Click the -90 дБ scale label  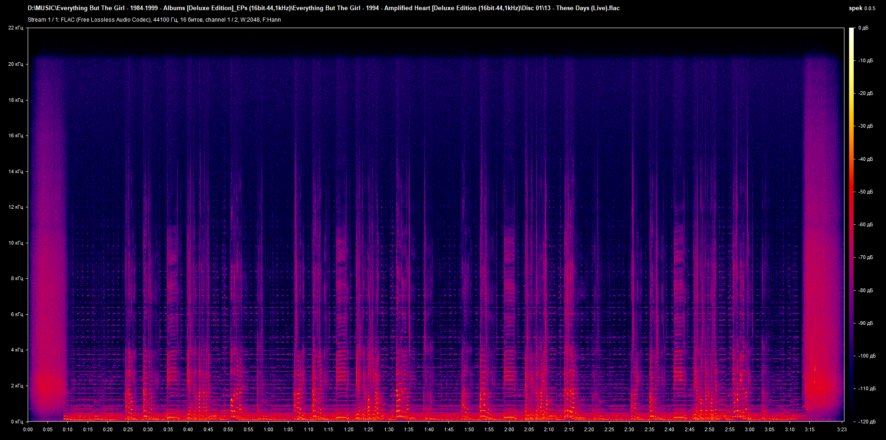point(865,323)
